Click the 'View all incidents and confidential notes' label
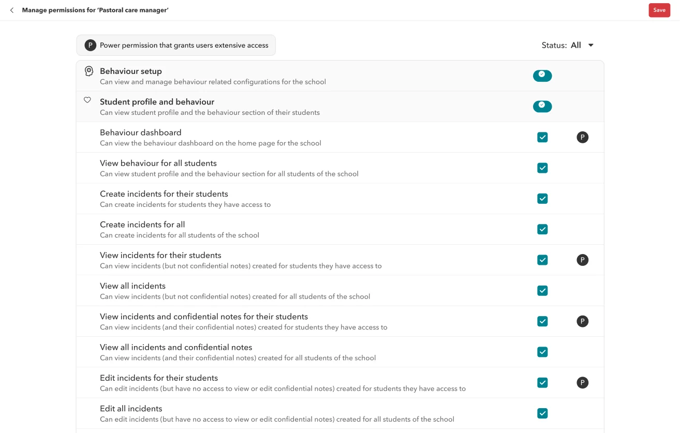 pyautogui.click(x=176, y=347)
